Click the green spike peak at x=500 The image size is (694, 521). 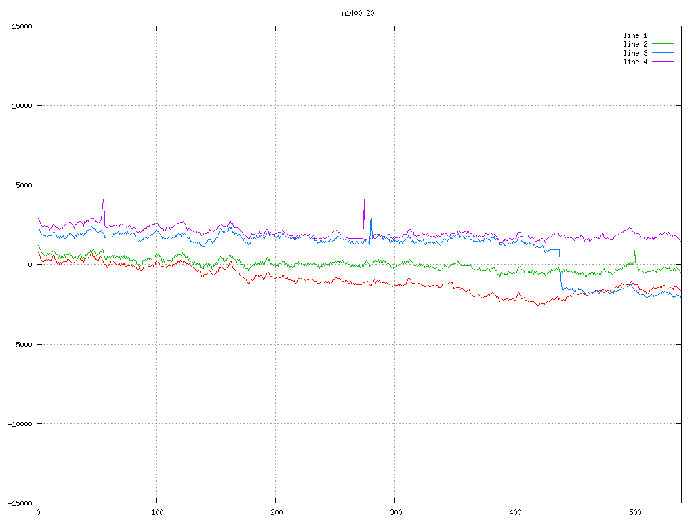pyautogui.click(x=634, y=250)
